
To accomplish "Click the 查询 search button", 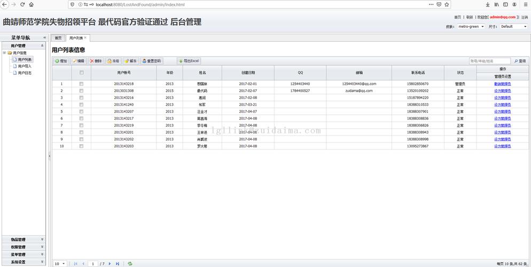I will [x=520, y=61].
